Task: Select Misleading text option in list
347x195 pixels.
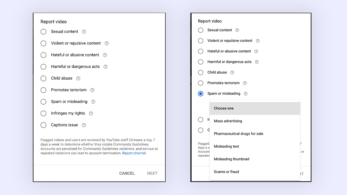Action: [255, 147]
